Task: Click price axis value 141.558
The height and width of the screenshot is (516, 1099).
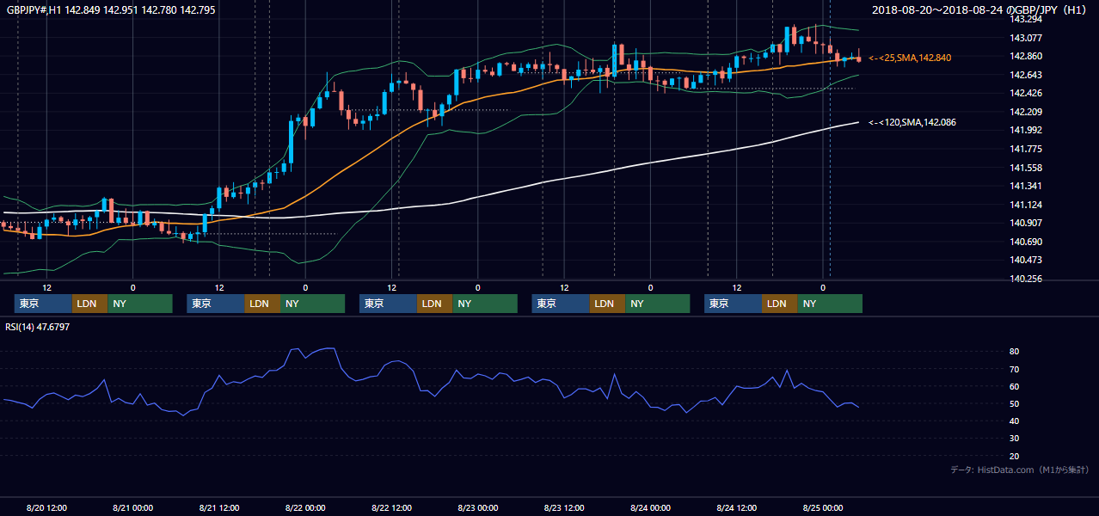Action: (1026, 168)
